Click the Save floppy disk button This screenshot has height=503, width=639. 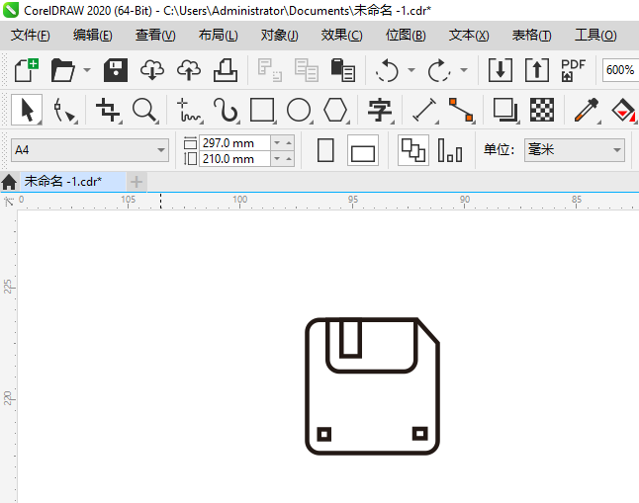[x=116, y=70]
